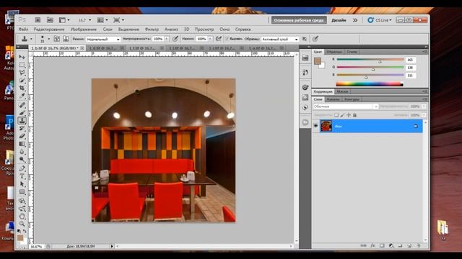Open the CS Live button

click(380, 20)
